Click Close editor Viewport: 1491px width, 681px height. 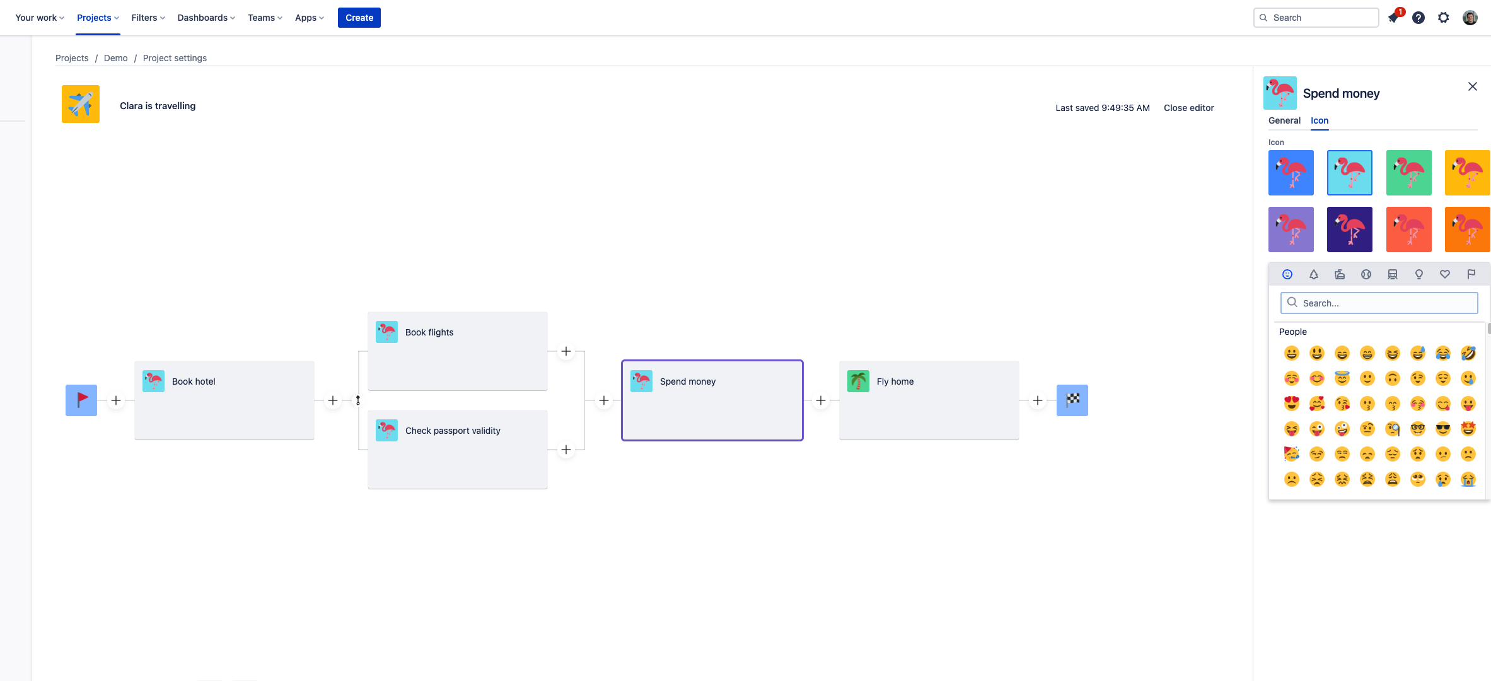(x=1188, y=107)
